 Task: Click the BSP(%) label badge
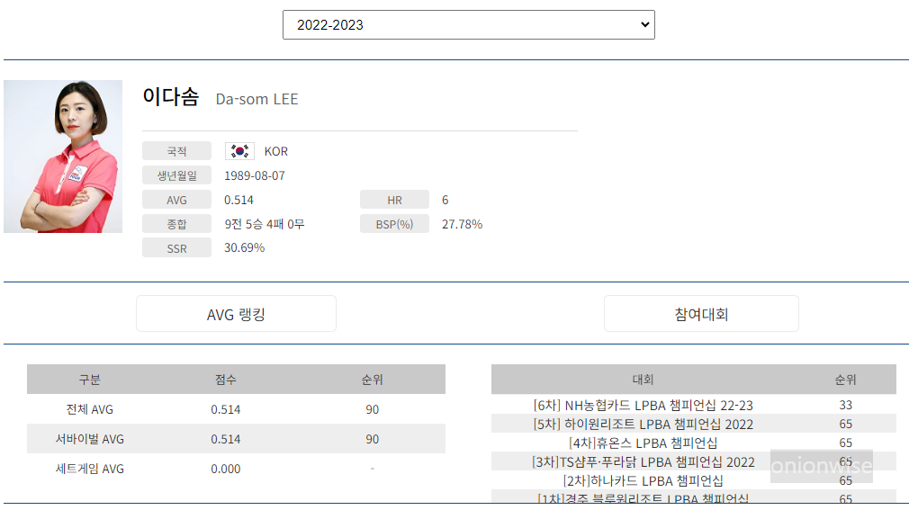394,223
